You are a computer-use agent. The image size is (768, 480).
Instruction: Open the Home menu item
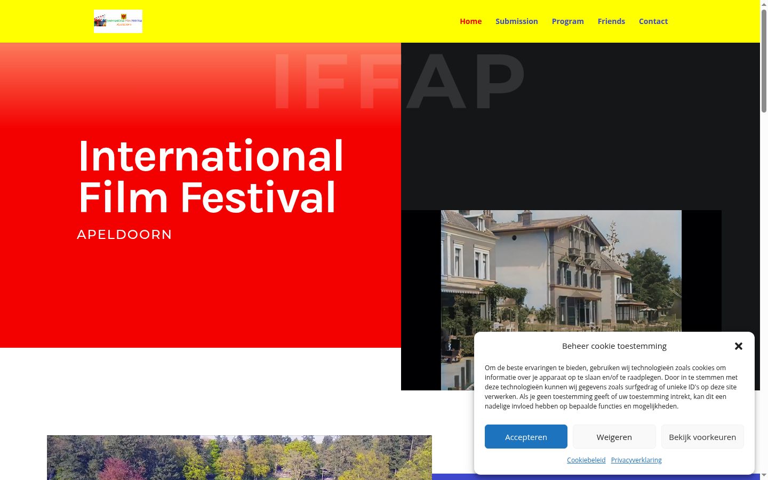coord(471,21)
